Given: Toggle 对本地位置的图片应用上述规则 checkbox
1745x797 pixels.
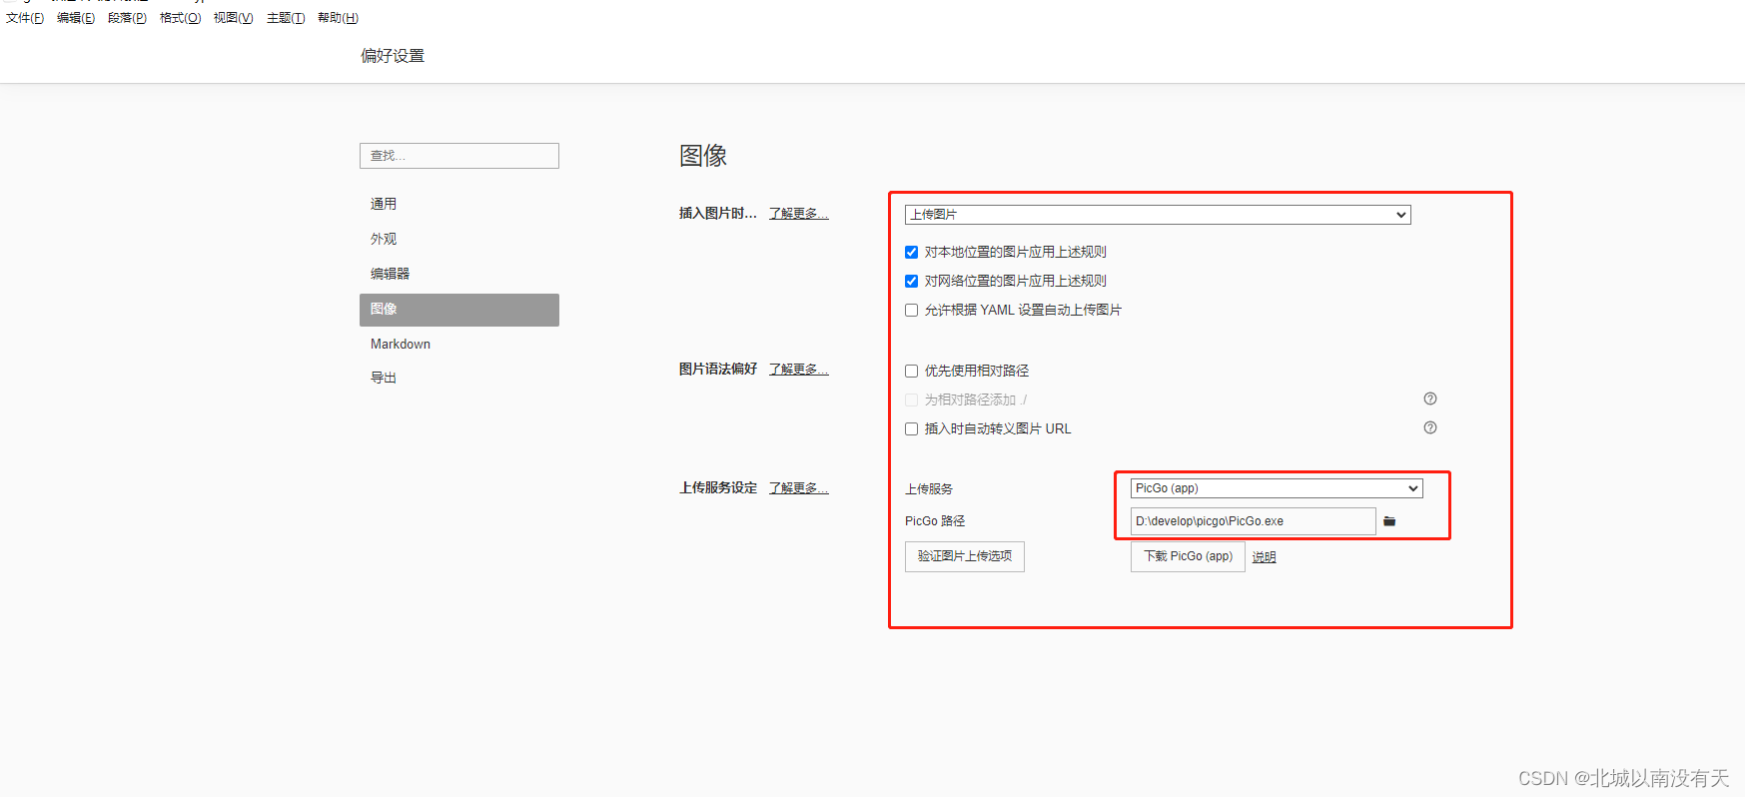Looking at the screenshot, I should pos(911,253).
